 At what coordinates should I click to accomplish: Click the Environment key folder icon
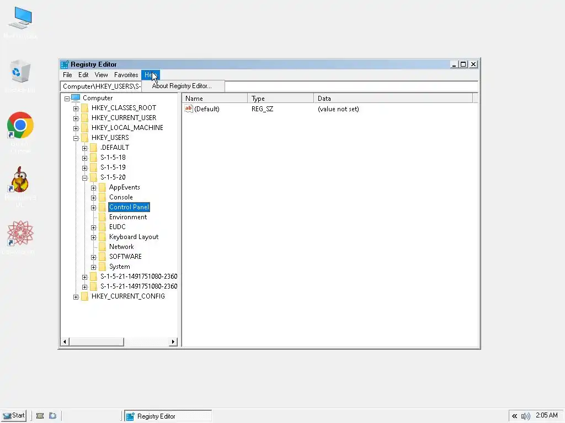point(102,217)
